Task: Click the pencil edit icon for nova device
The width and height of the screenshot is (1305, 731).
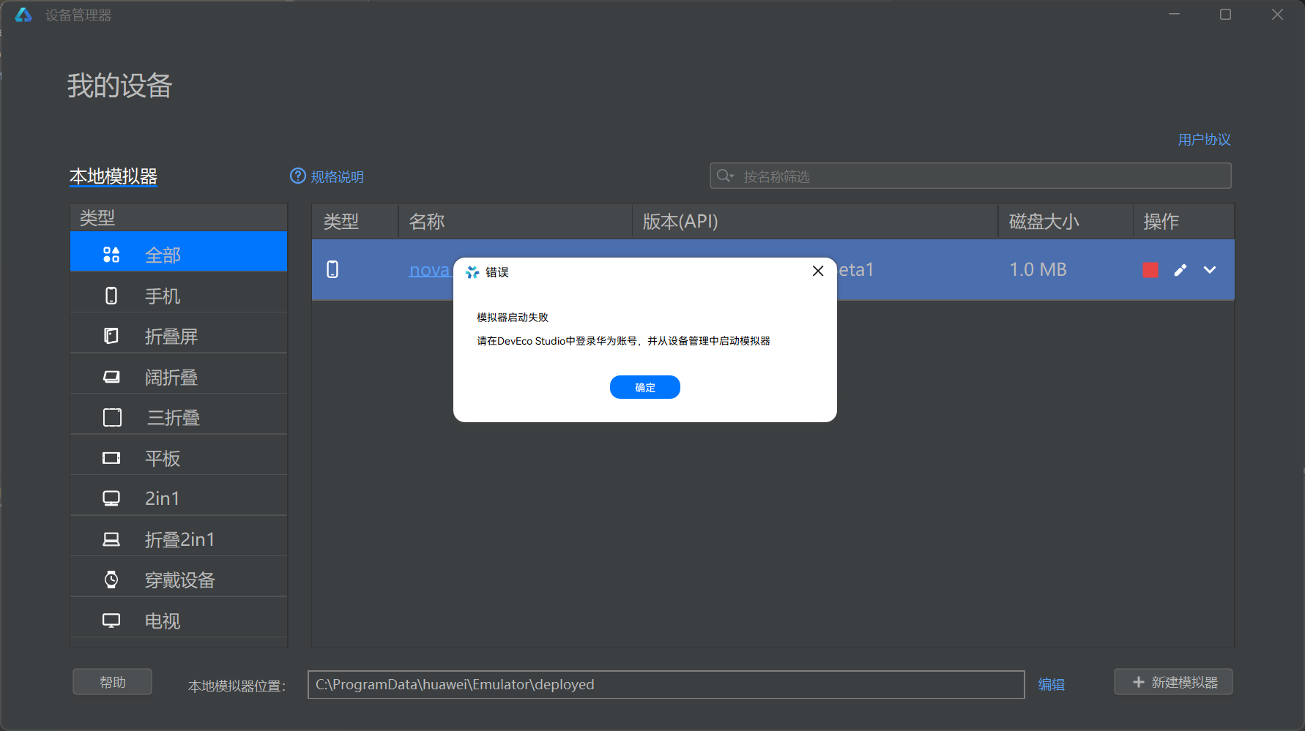Action: (x=1180, y=270)
